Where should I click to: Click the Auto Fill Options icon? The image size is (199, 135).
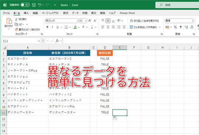click(115, 118)
